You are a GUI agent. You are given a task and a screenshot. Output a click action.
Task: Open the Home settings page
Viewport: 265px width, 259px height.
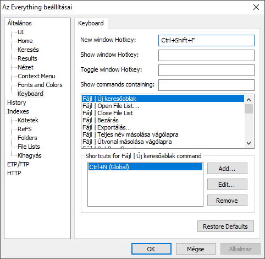[25, 41]
